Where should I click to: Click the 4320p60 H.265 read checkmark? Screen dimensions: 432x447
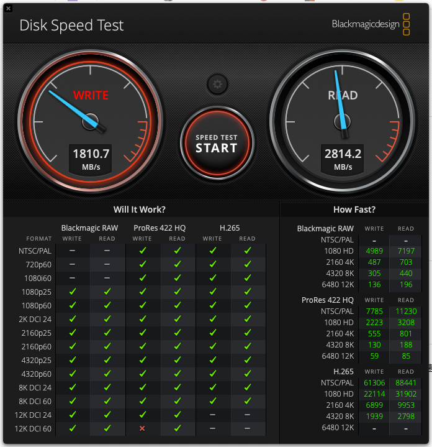pyautogui.click(x=248, y=374)
